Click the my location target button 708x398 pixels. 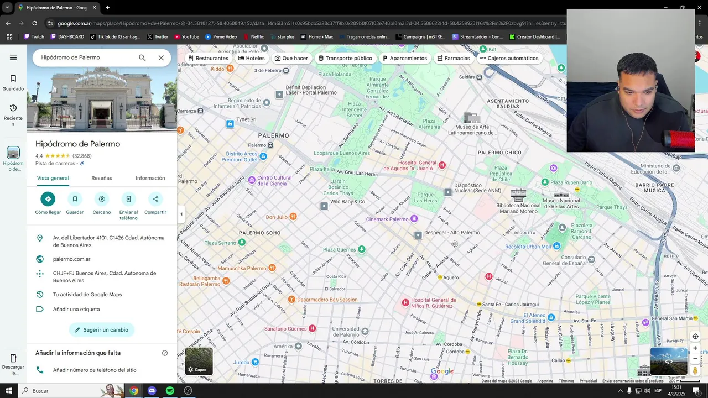point(695,337)
